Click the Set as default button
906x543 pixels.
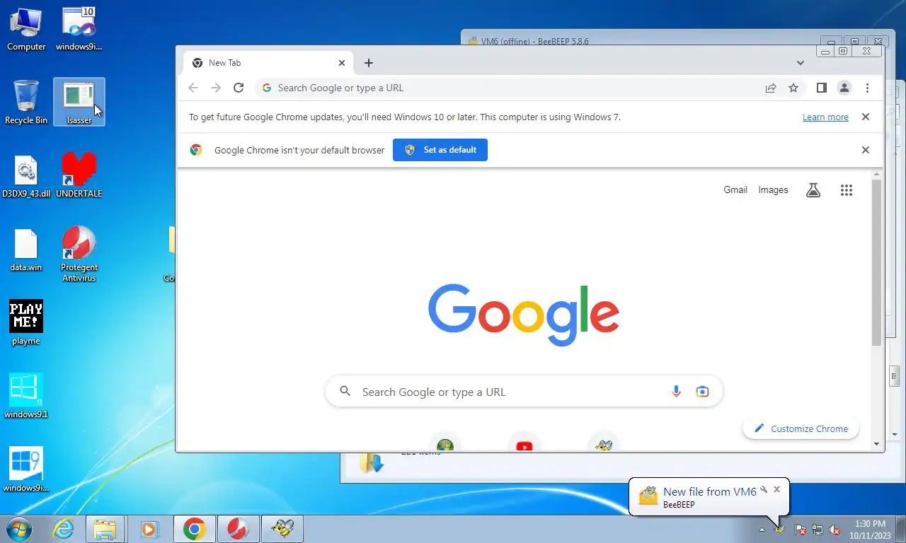coord(440,150)
